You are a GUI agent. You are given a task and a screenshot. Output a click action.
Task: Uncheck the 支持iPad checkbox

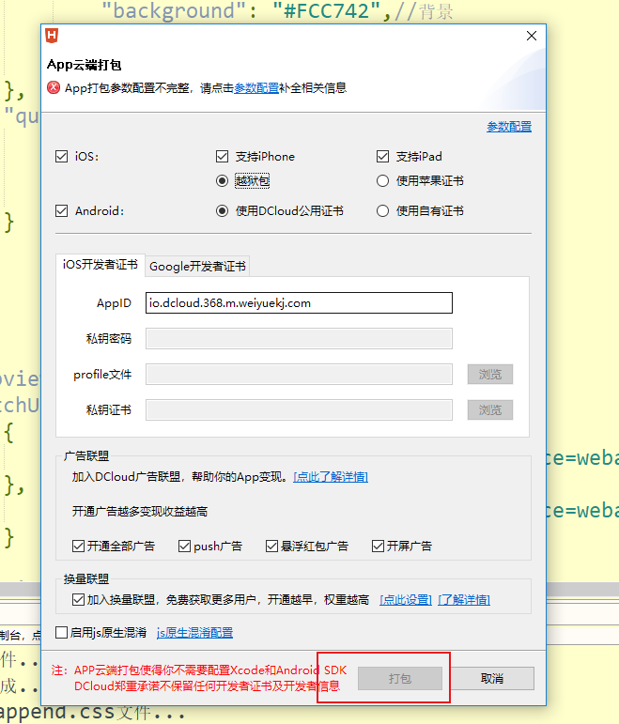(x=383, y=157)
